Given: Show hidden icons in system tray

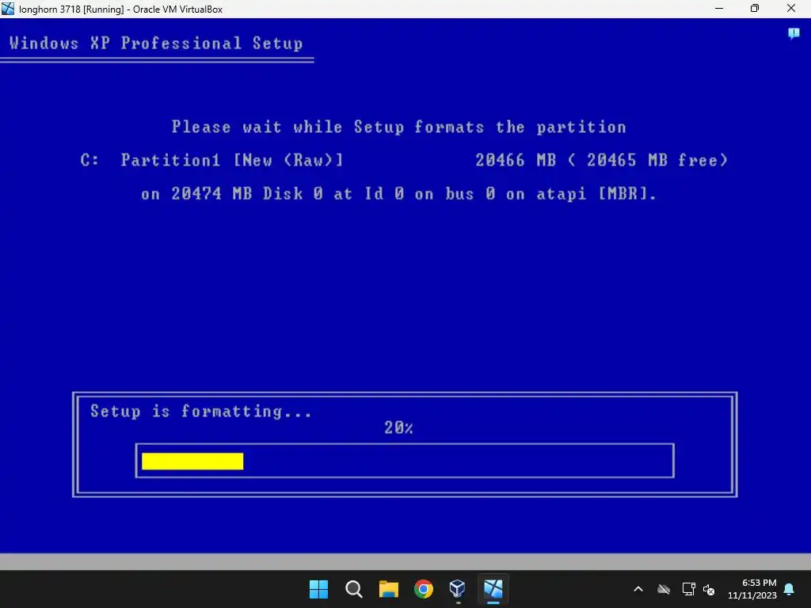Looking at the screenshot, I should click(x=638, y=589).
